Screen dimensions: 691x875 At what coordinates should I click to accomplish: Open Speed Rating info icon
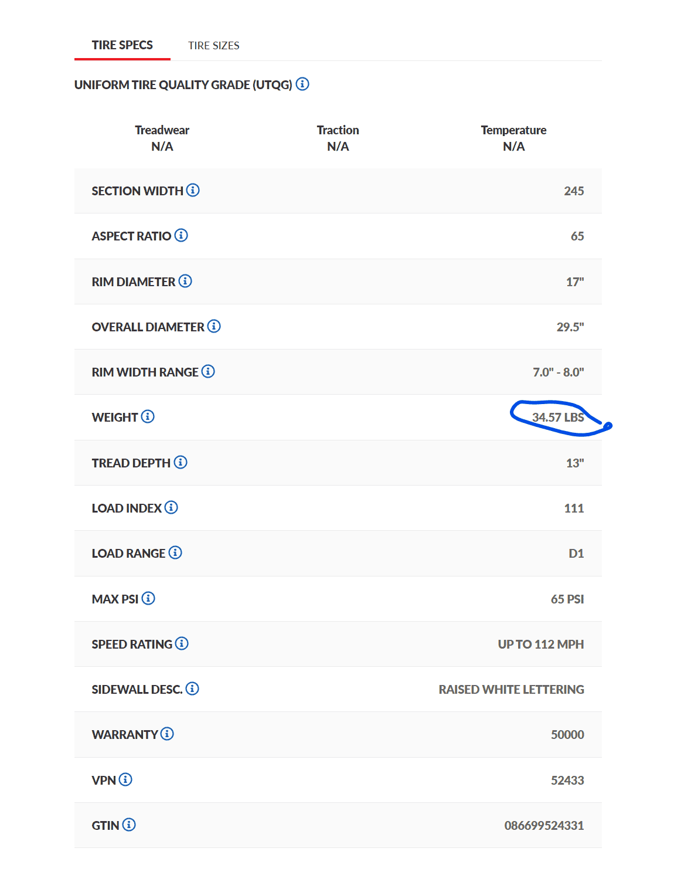(x=182, y=643)
